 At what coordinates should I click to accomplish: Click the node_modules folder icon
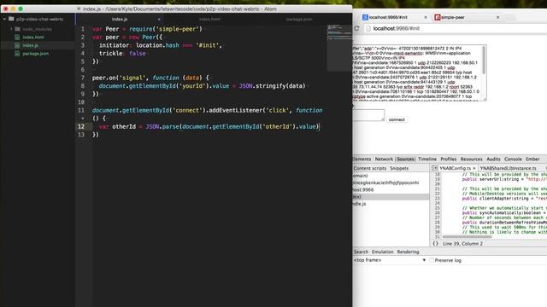point(17,29)
